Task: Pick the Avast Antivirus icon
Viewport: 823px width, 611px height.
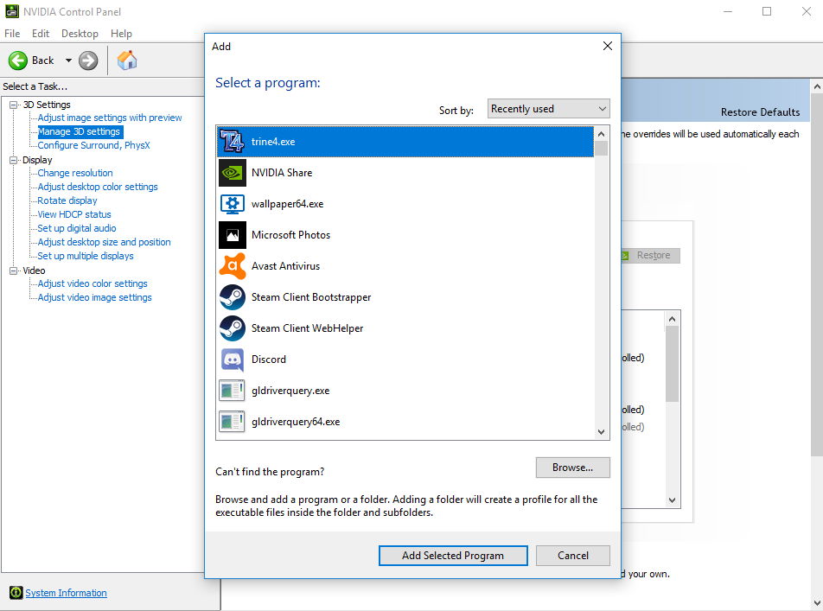Action: tap(232, 266)
